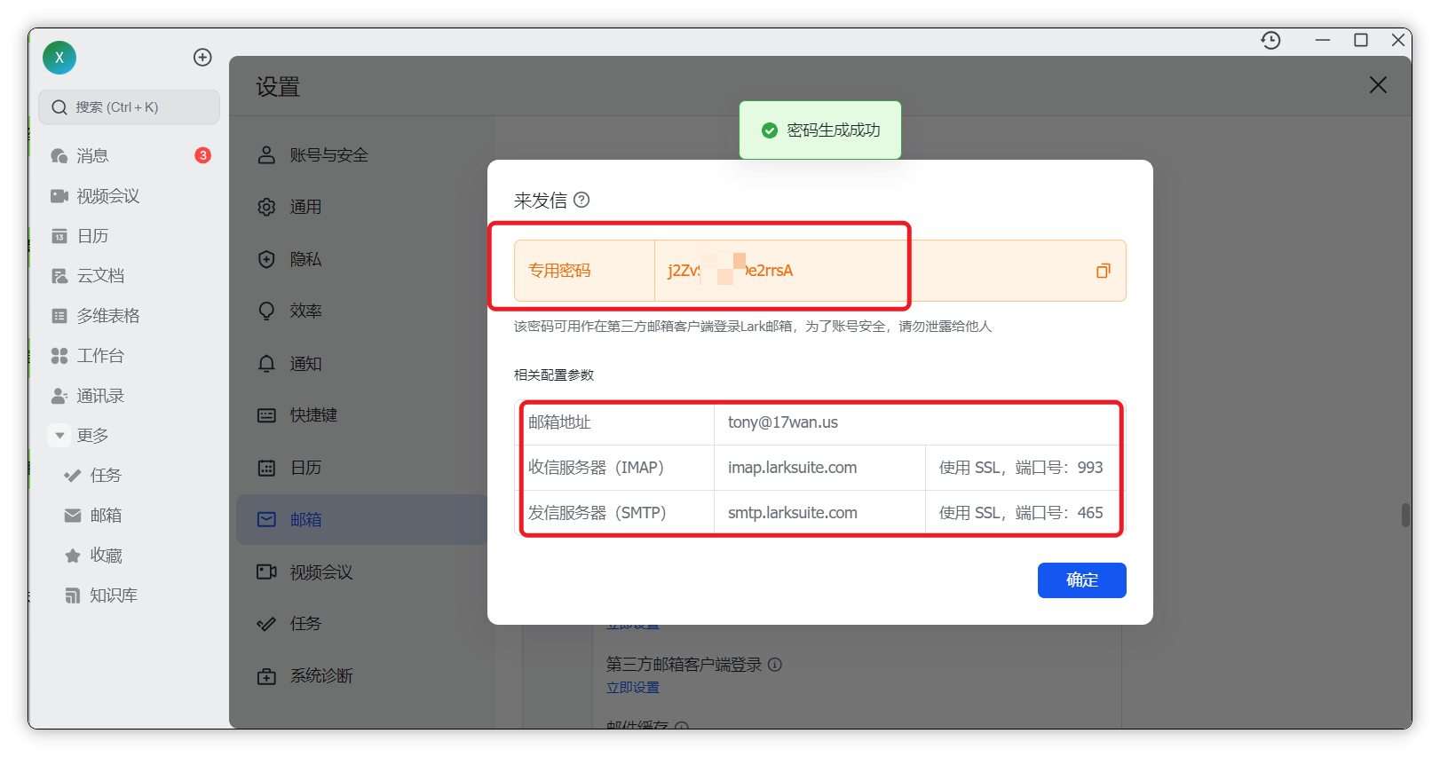Open the user avatar X
The height and width of the screenshot is (757, 1440).
pos(59,58)
